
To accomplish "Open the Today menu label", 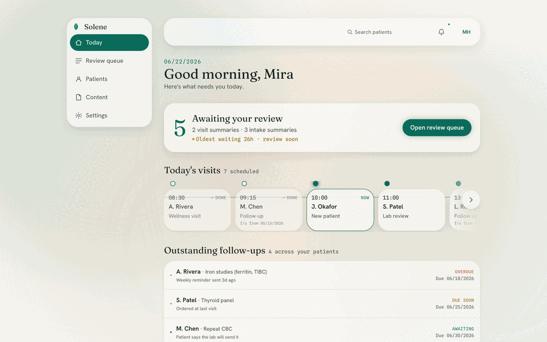I will 94,42.
